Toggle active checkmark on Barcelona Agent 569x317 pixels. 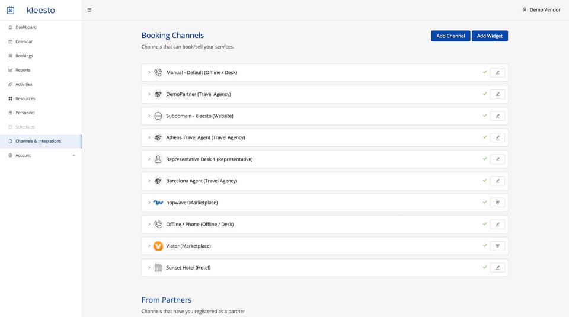(x=484, y=181)
